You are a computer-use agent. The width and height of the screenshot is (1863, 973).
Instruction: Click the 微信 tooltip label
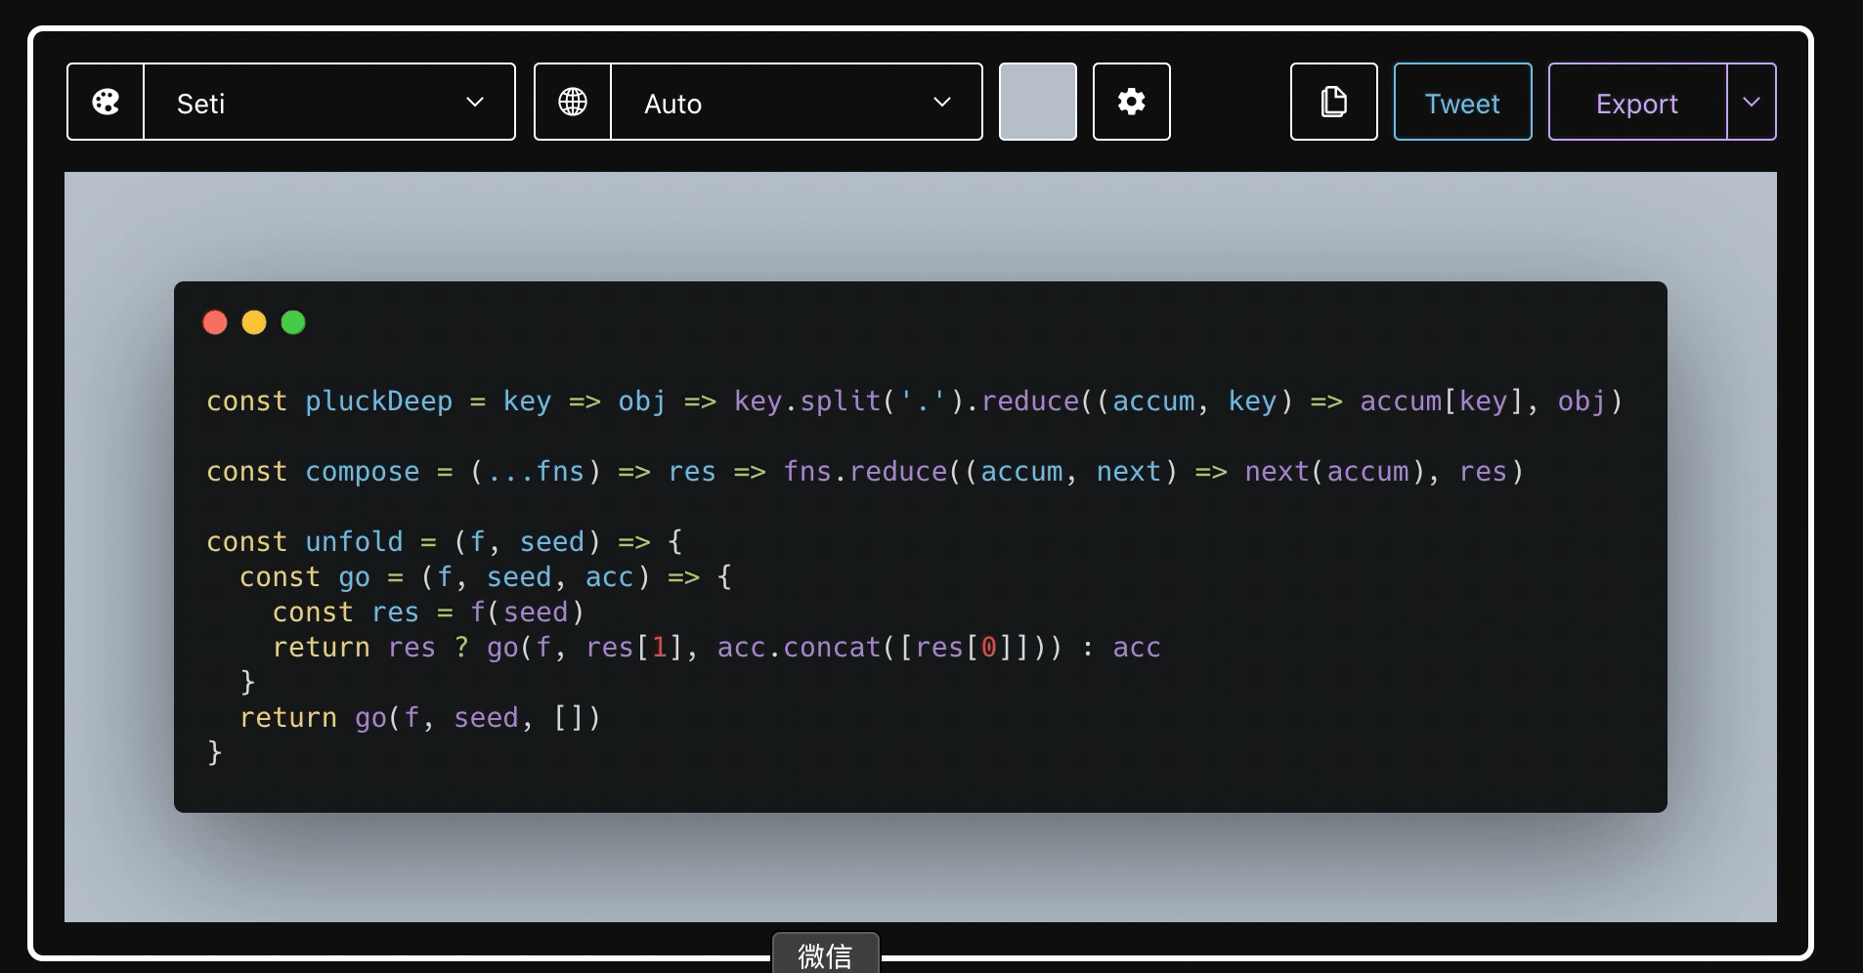tap(826, 954)
